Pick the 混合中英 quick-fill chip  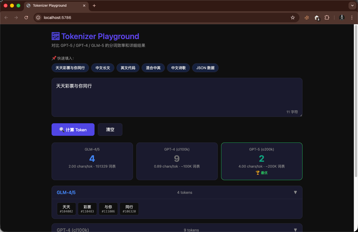[x=153, y=68]
